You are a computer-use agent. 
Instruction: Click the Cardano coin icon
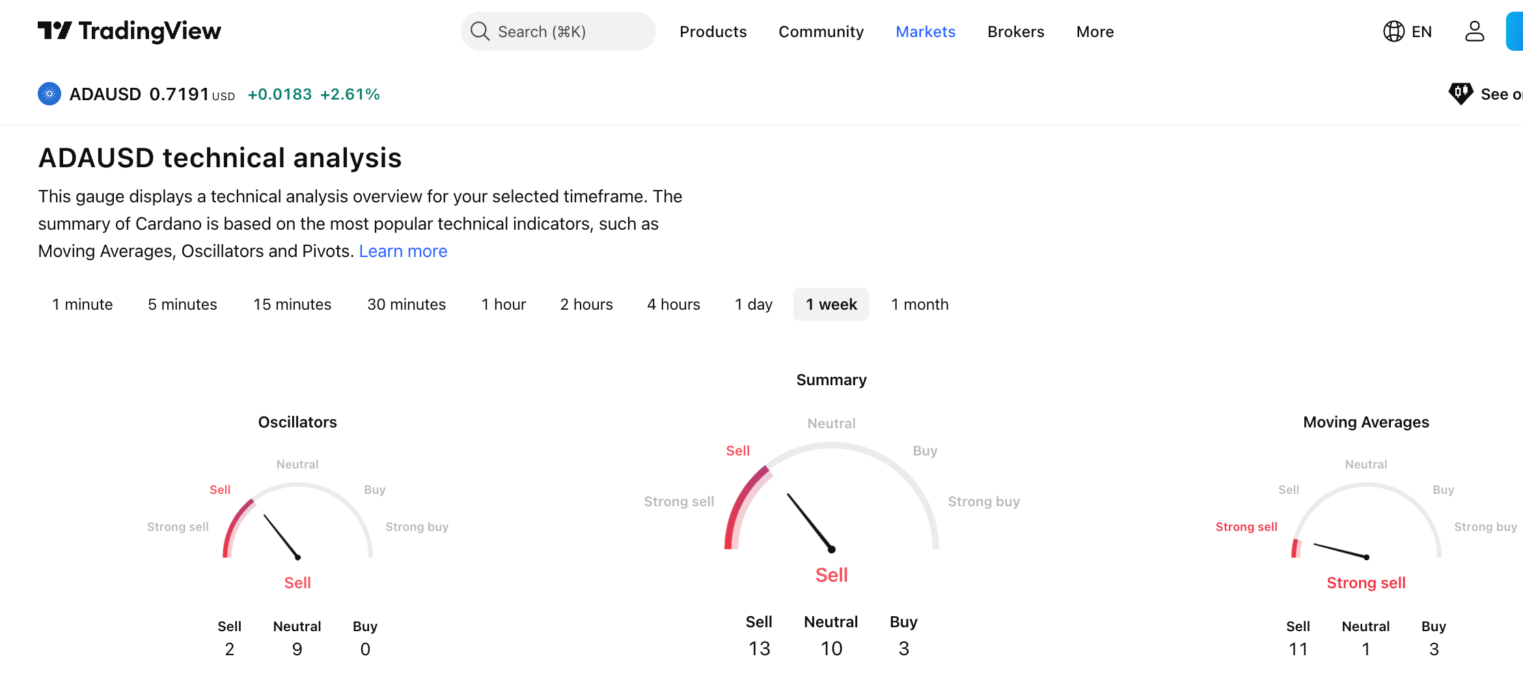49,94
